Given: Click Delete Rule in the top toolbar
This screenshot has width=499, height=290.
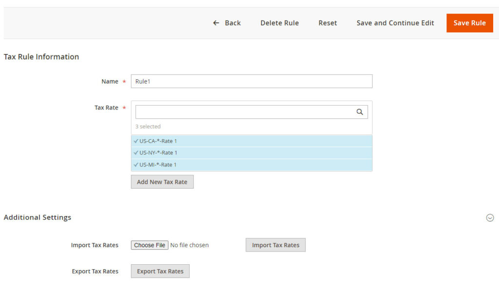Looking at the screenshot, I should [x=279, y=23].
